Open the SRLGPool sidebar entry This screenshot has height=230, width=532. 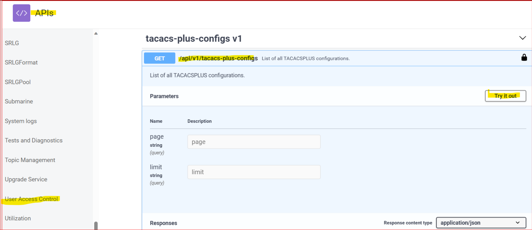[x=18, y=82]
